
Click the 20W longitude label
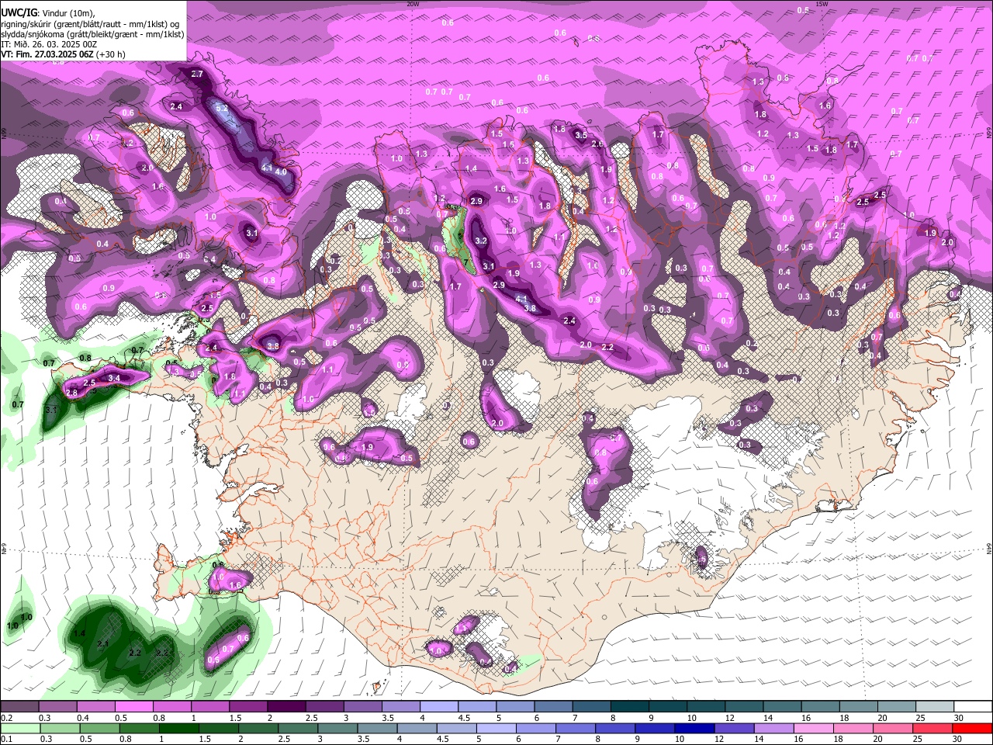413,4
